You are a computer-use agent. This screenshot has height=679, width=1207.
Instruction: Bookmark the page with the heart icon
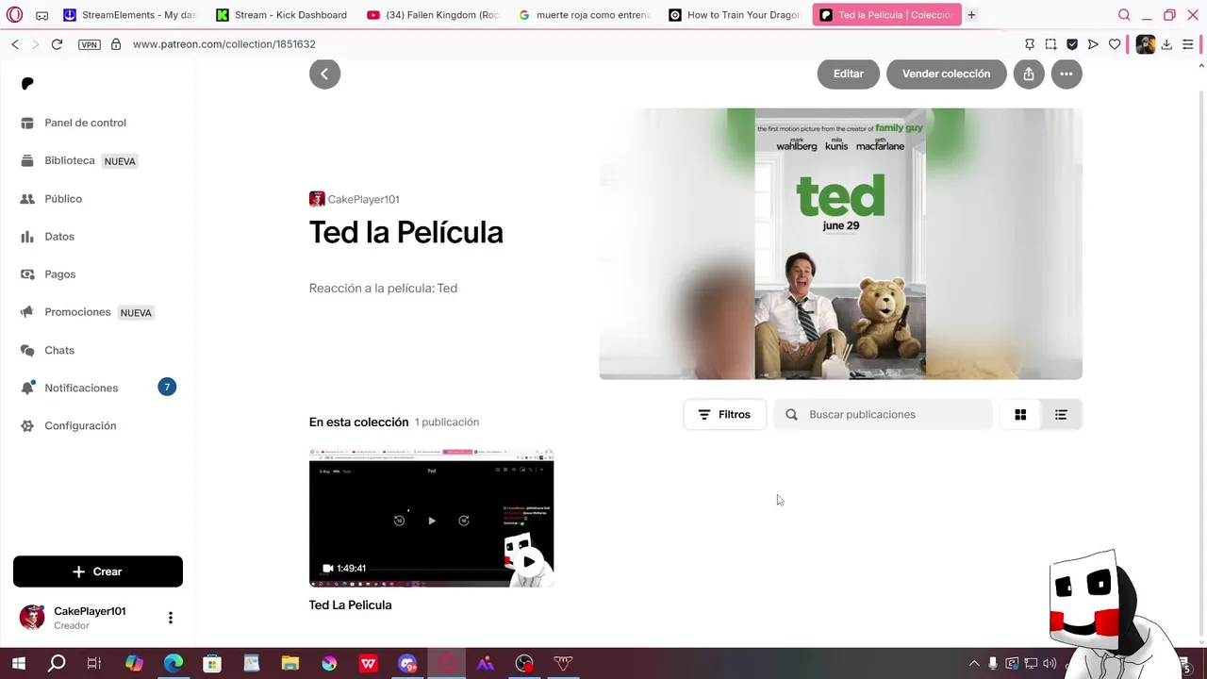[x=1115, y=44]
